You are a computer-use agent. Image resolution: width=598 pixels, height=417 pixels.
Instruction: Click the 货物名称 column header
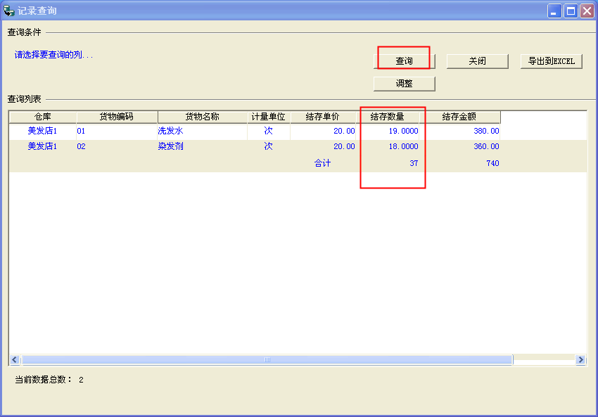202,117
